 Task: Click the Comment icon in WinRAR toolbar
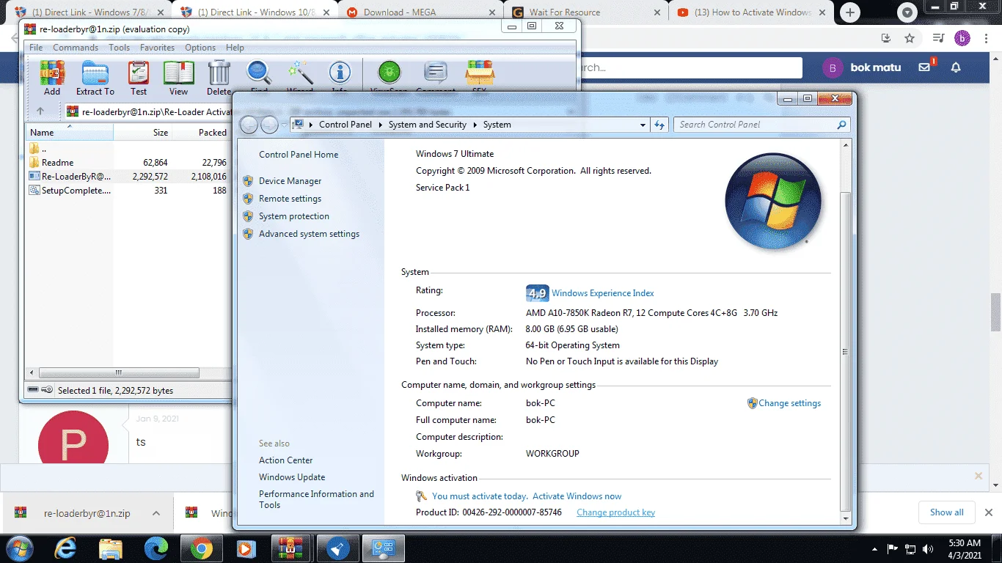[x=436, y=74]
